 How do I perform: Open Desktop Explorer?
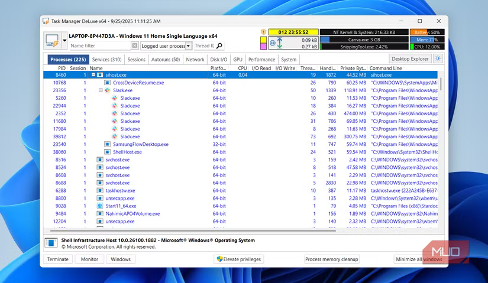pyautogui.click(x=409, y=59)
